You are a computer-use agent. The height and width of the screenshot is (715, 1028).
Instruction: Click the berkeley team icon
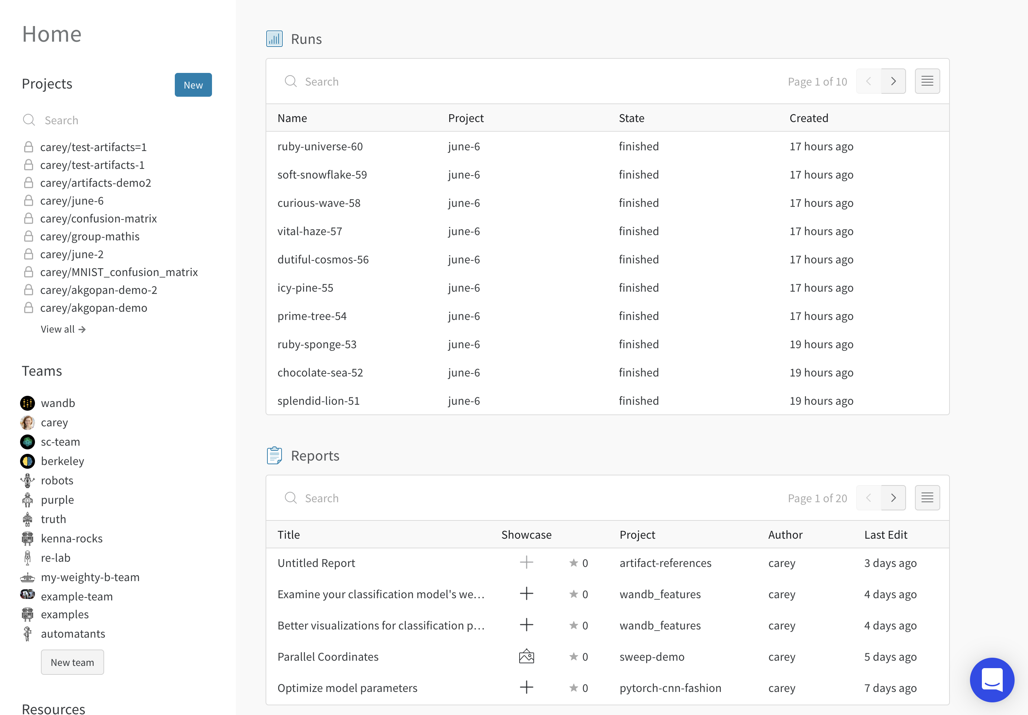[x=27, y=461]
